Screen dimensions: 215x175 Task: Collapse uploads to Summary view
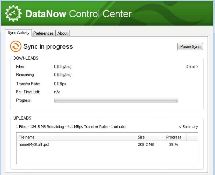click(x=188, y=127)
